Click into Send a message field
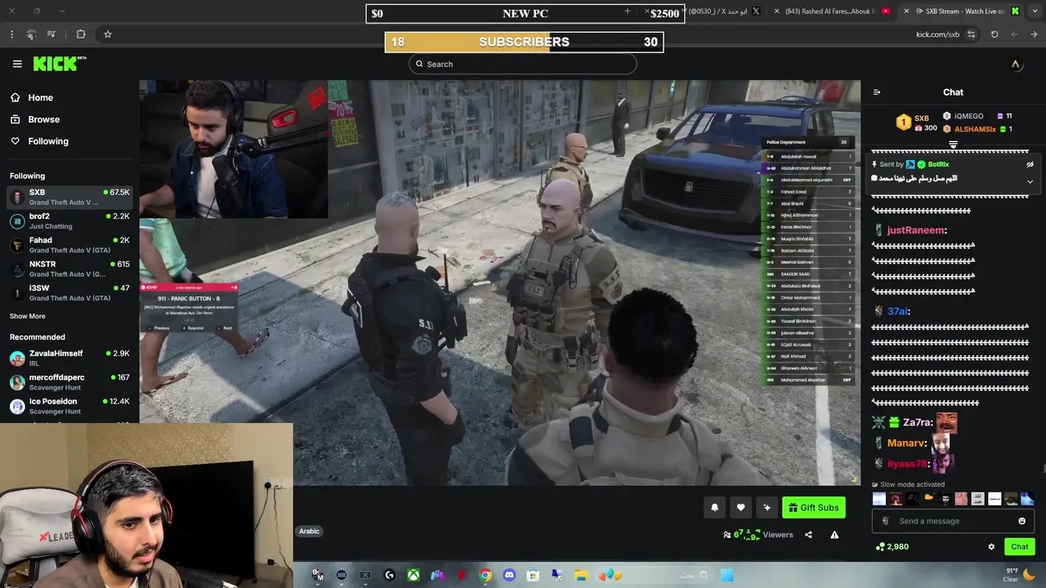 (x=953, y=521)
